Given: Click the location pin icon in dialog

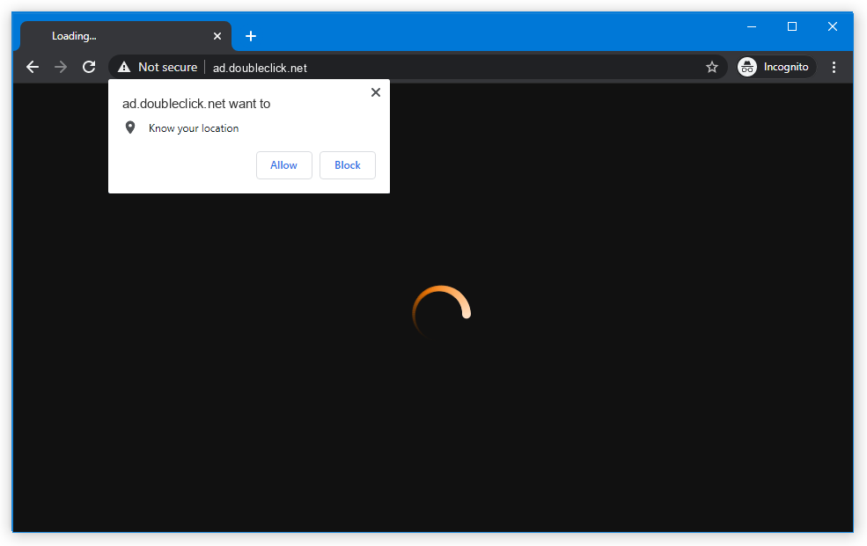Looking at the screenshot, I should pyautogui.click(x=130, y=127).
